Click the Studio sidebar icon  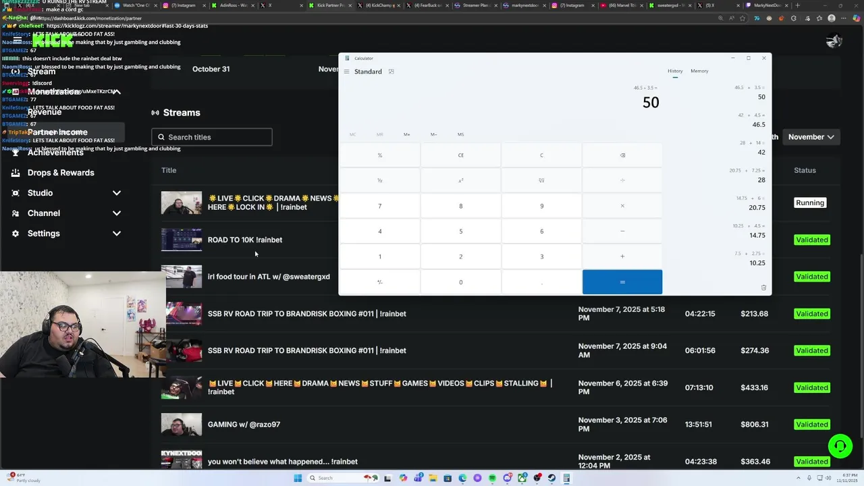[x=16, y=193]
